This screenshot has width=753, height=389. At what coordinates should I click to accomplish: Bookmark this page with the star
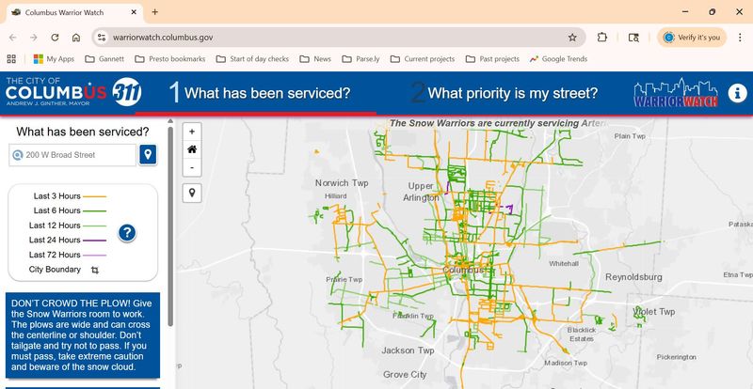[x=572, y=38]
